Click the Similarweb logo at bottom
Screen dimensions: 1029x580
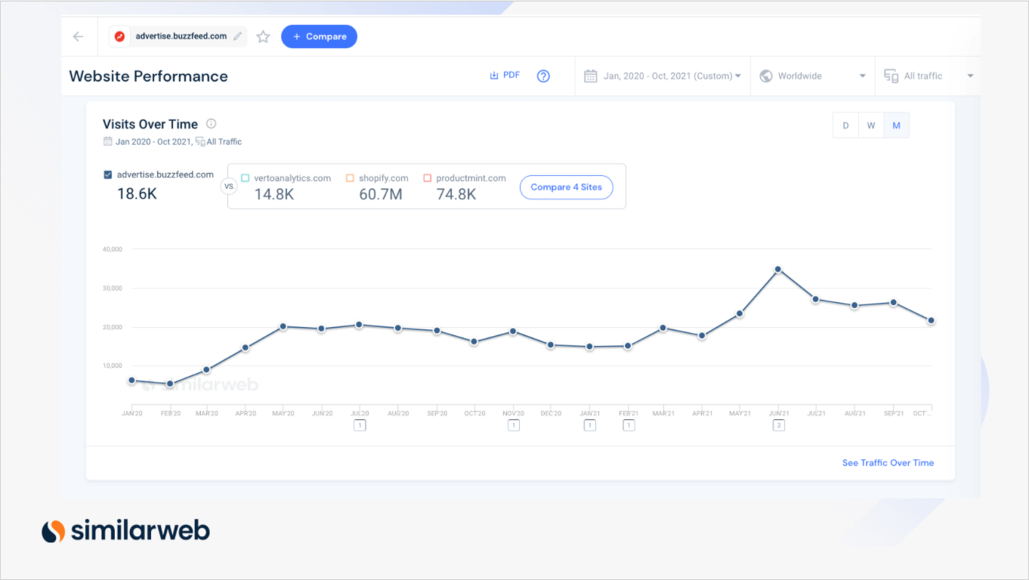[x=125, y=531]
